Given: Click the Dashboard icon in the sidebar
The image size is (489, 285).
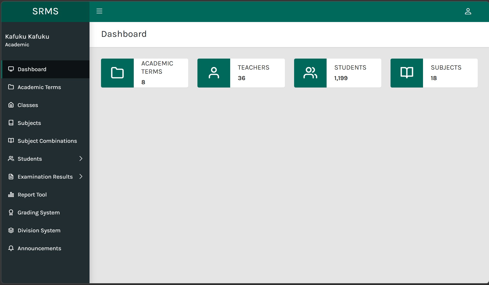Looking at the screenshot, I should (11, 69).
